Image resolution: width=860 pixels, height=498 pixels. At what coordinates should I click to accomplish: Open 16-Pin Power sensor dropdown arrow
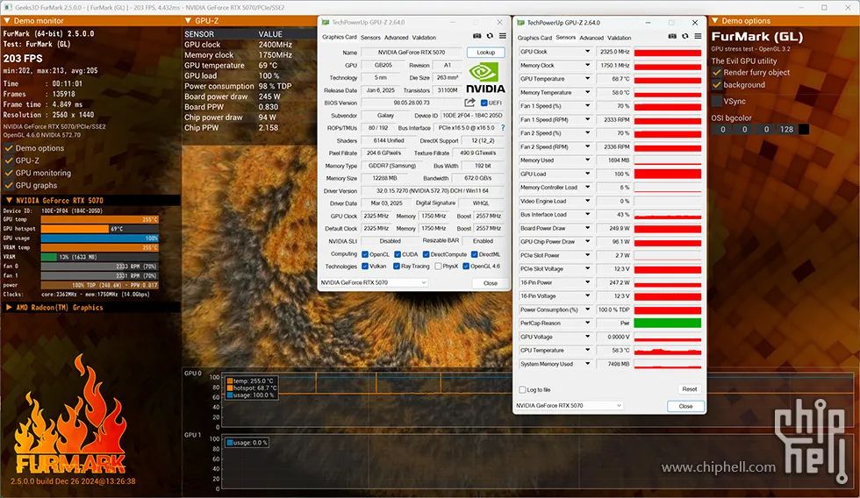pyautogui.click(x=587, y=282)
